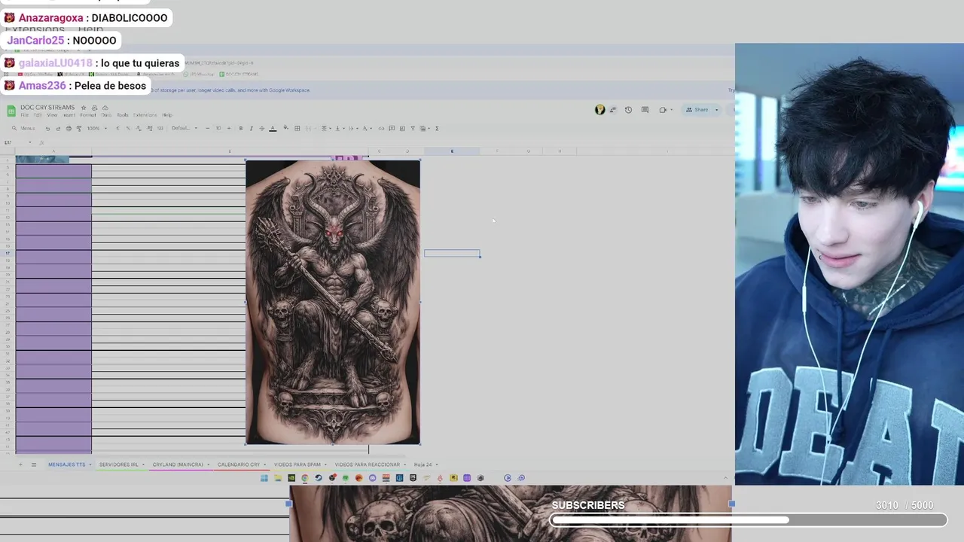Search the menus with the Menus box
Viewport: 964px width, 542px height.
(x=24, y=128)
